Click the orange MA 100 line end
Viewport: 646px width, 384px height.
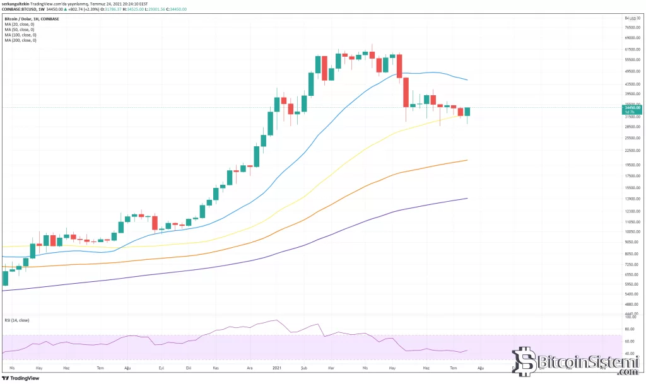[467, 160]
